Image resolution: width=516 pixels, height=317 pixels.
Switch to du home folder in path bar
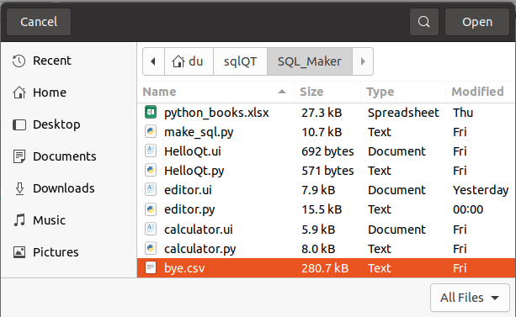click(x=189, y=61)
